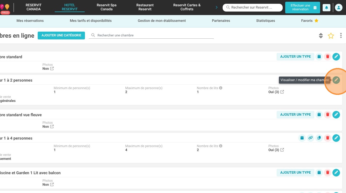
Task: Edit 'Garden 1 Lit avec balcon' category
Action: (336, 173)
